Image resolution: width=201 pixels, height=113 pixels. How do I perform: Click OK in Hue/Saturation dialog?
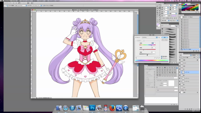point(165,37)
